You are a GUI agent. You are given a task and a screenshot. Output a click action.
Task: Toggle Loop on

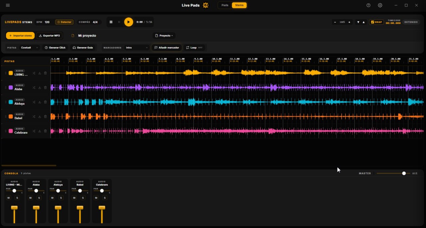pyautogui.click(x=194, y=48)
